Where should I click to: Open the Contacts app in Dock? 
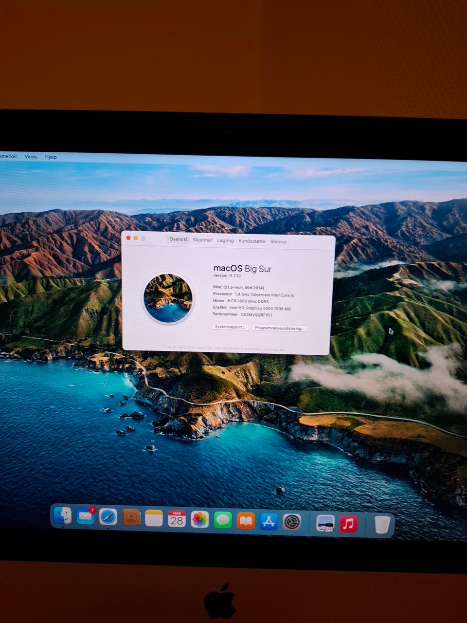coord(131,517)
